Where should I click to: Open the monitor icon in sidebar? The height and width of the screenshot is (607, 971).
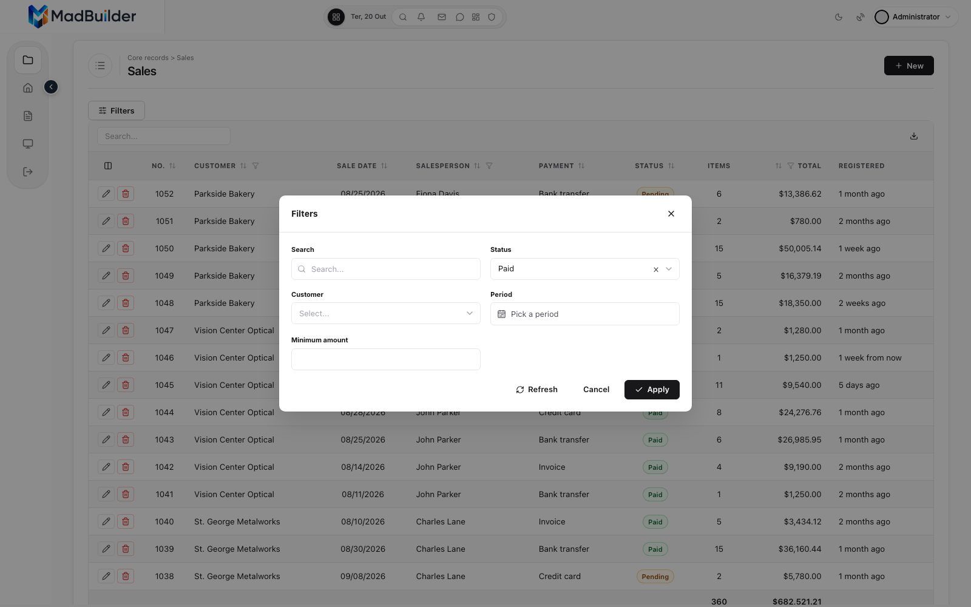(28, 144)
